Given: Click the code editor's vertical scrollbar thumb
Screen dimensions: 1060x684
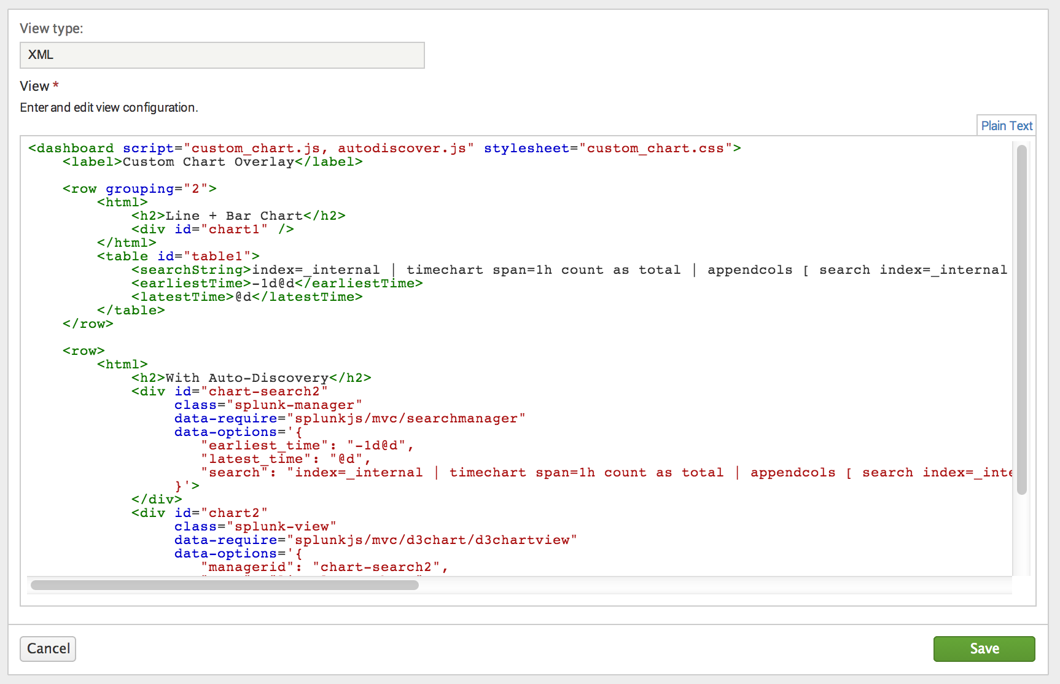Looking at the screenshot, I should [x=1021, y=319].
